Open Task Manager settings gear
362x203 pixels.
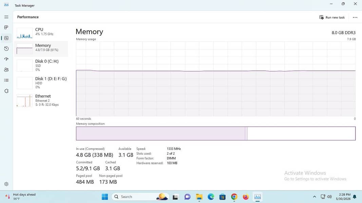pyautogui.click(x=6, y=184)
